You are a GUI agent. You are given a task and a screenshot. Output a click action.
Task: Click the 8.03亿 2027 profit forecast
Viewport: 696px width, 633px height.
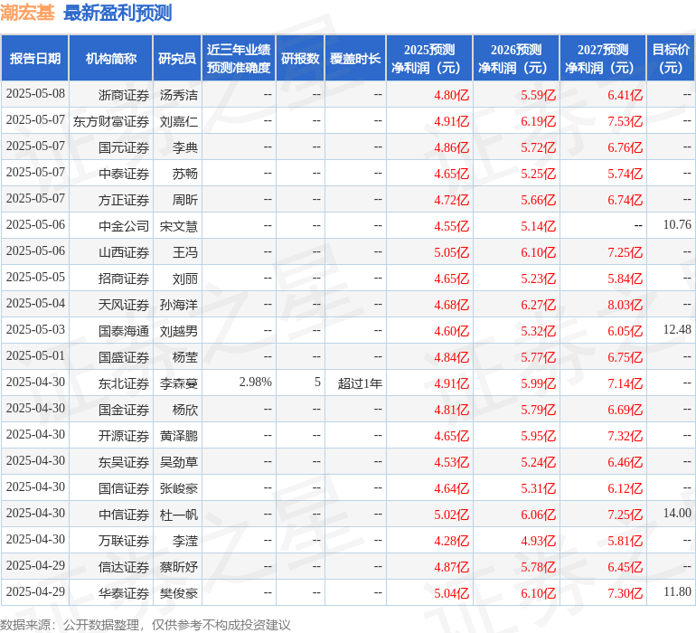(625, 305)
